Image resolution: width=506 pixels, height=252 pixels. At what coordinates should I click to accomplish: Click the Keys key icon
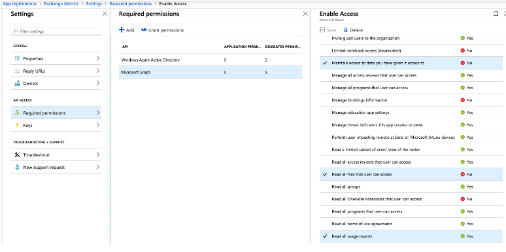[18, 125]
